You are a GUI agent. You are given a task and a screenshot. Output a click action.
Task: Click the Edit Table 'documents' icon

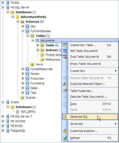[65, 51]
